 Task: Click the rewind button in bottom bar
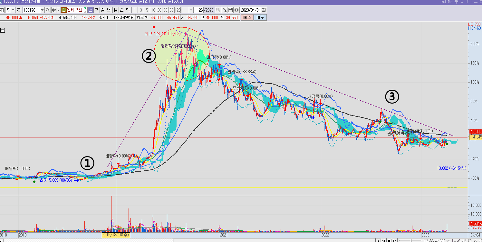coord(383,241)
